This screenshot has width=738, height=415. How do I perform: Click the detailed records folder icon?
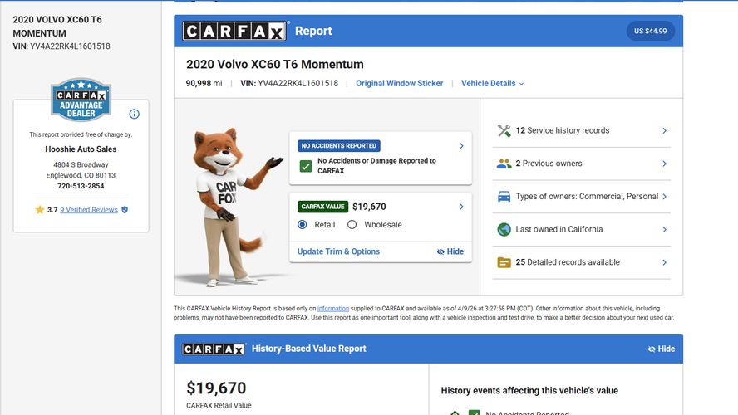(504, 262)
